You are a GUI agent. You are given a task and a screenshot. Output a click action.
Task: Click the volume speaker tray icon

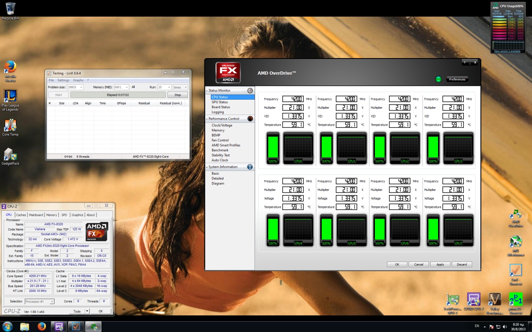coord(505,326)
